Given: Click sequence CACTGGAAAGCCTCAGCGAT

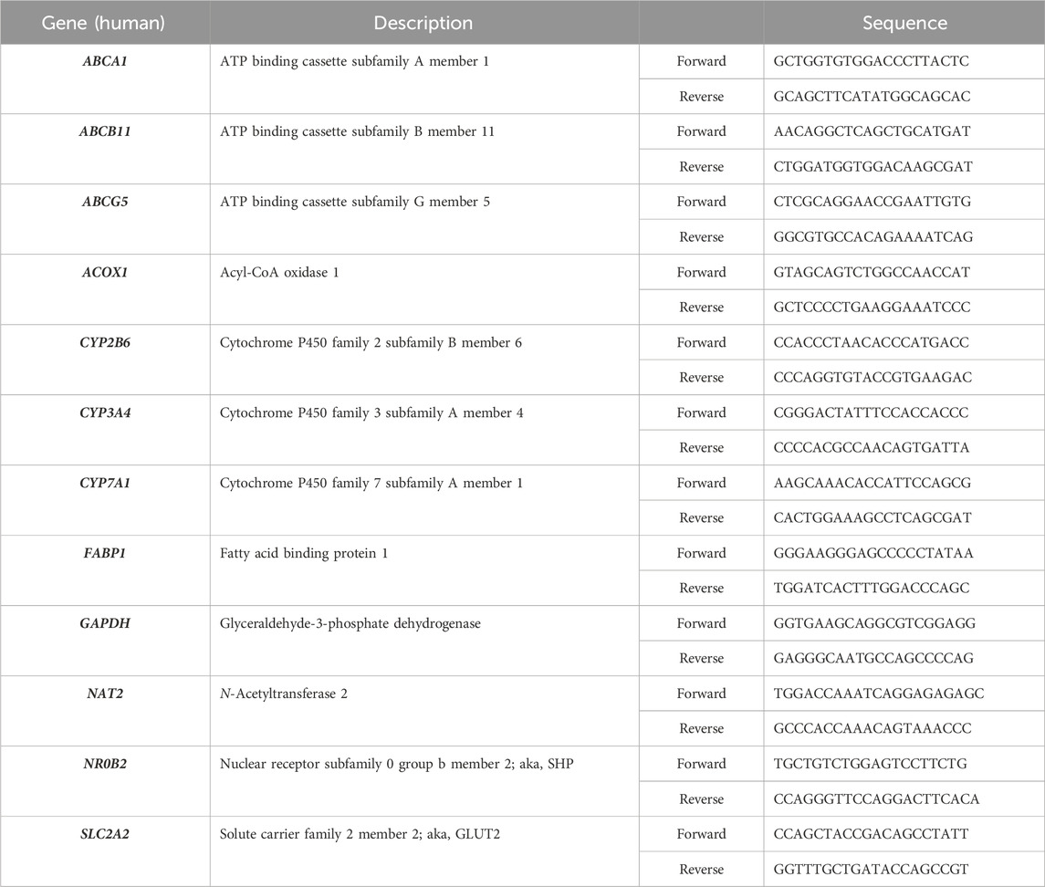Looking at the screenshot, I should pyautogui.click(x=873, y=517).
